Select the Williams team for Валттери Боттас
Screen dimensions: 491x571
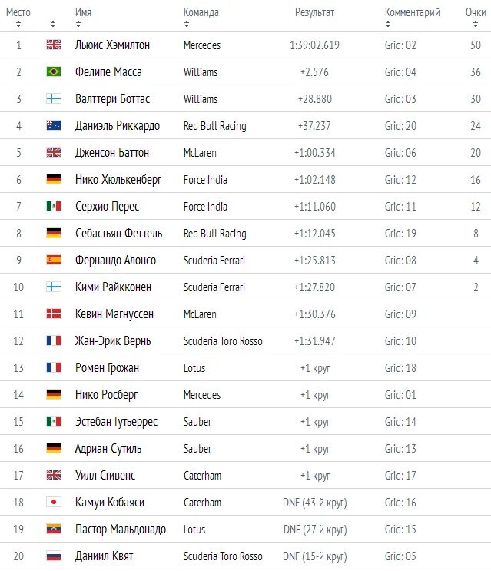(x=201, y=98)
